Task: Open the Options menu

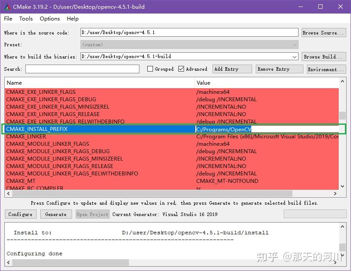Action: click(49, 19)
